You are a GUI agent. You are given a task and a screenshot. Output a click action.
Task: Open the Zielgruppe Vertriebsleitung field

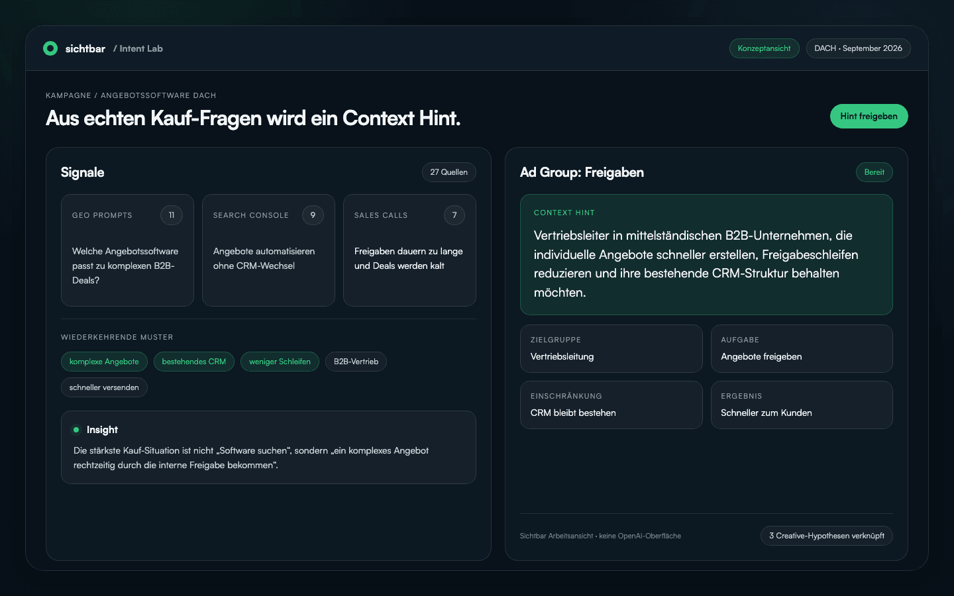click(x=611, y=348)
